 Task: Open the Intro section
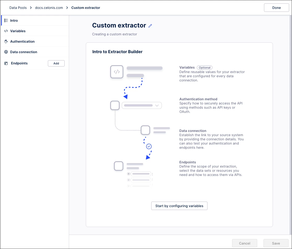tap(14, 20)
